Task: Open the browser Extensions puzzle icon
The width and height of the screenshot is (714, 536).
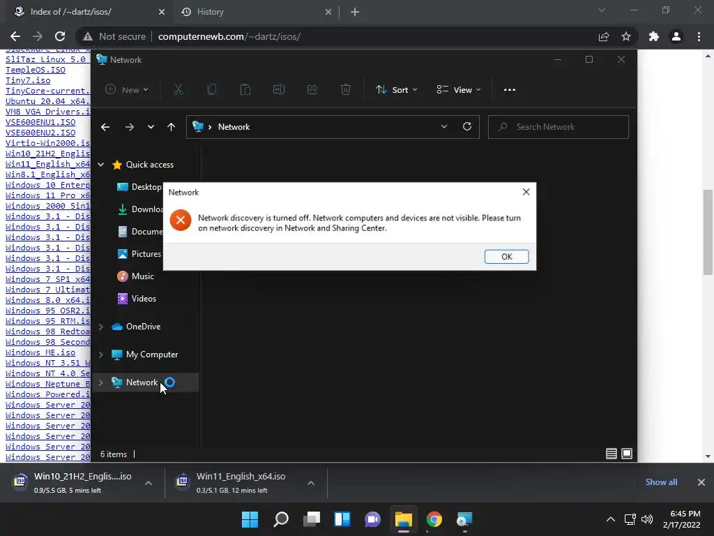Action: [x=654, y=36]
